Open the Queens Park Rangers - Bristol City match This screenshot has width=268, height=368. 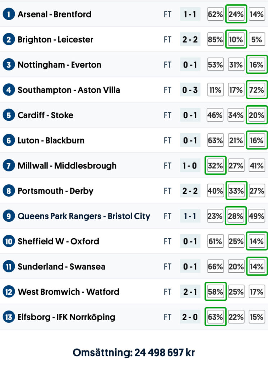point(84,216)
